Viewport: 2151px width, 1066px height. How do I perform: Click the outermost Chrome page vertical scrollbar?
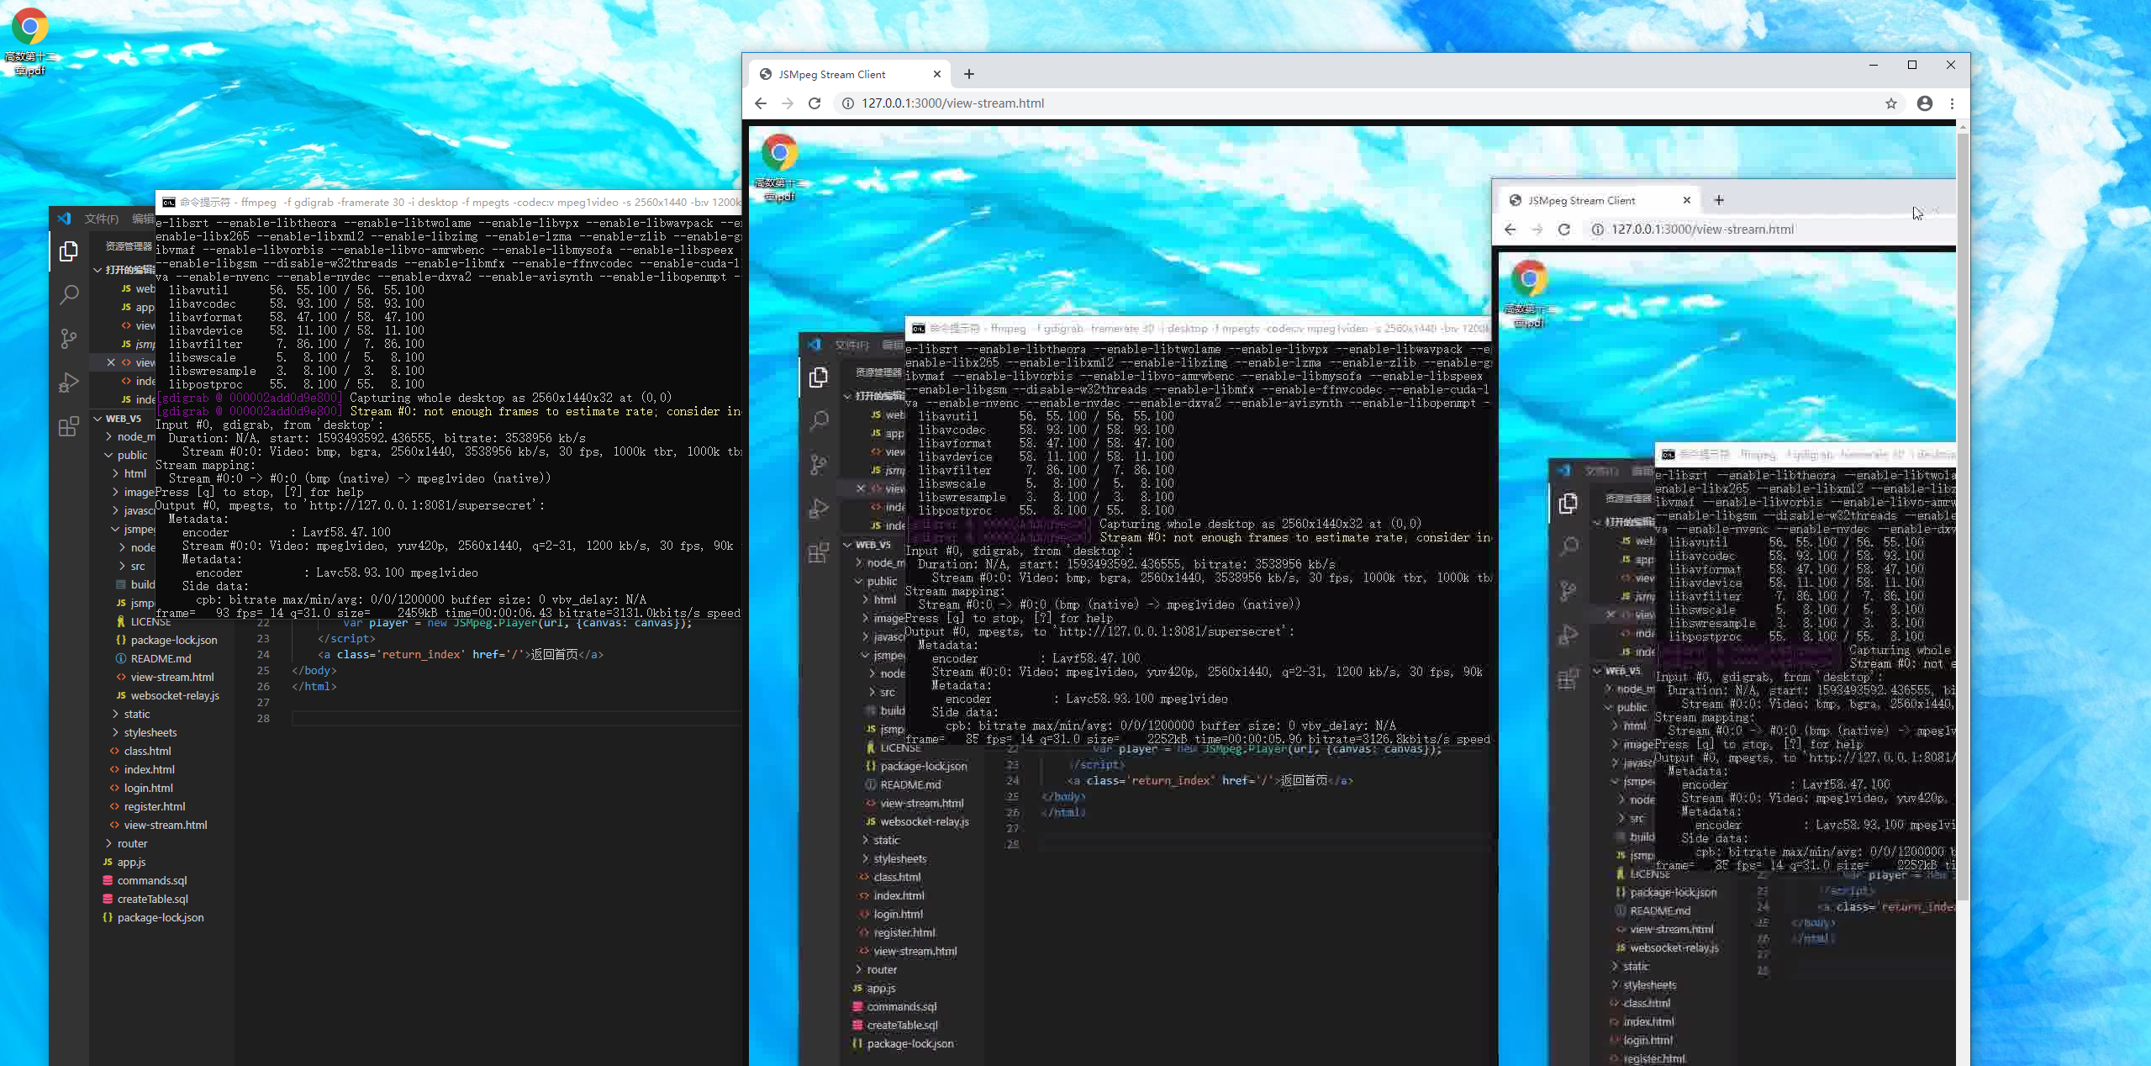1962,504
